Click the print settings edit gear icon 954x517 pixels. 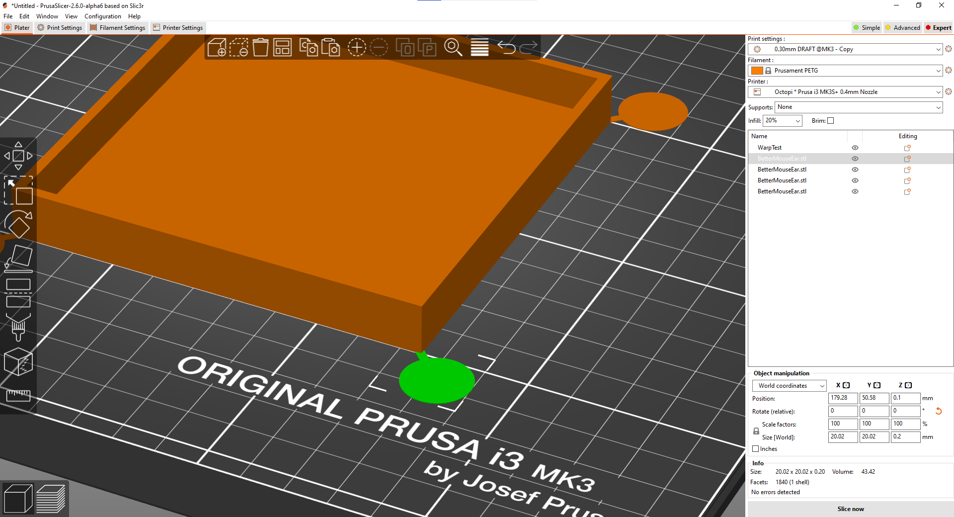pos(949,49)
